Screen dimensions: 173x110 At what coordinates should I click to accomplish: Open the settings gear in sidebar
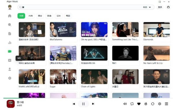pos(10,78)
